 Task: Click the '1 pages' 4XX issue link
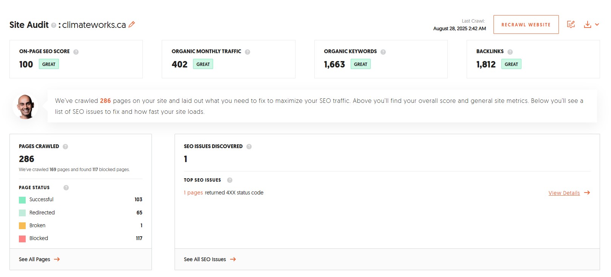coord(193,193)
